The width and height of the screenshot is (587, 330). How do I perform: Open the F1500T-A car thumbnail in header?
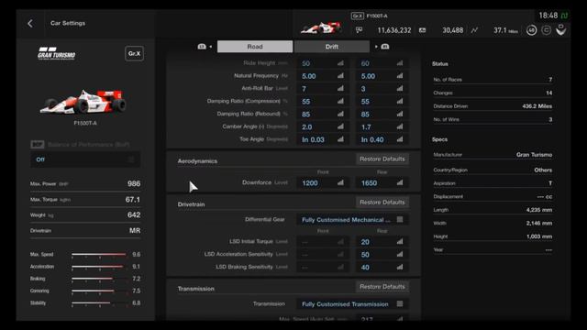[321, 28]
